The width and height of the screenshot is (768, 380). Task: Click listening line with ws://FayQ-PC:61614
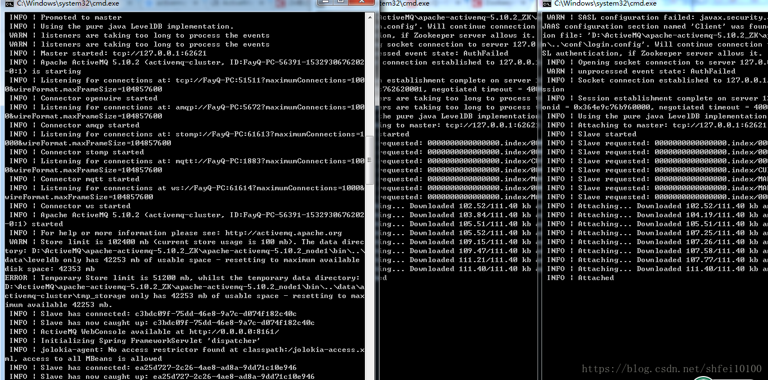pos(184,193)
